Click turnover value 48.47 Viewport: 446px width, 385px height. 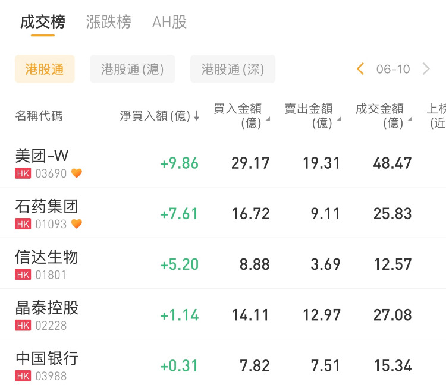[392, 163]
